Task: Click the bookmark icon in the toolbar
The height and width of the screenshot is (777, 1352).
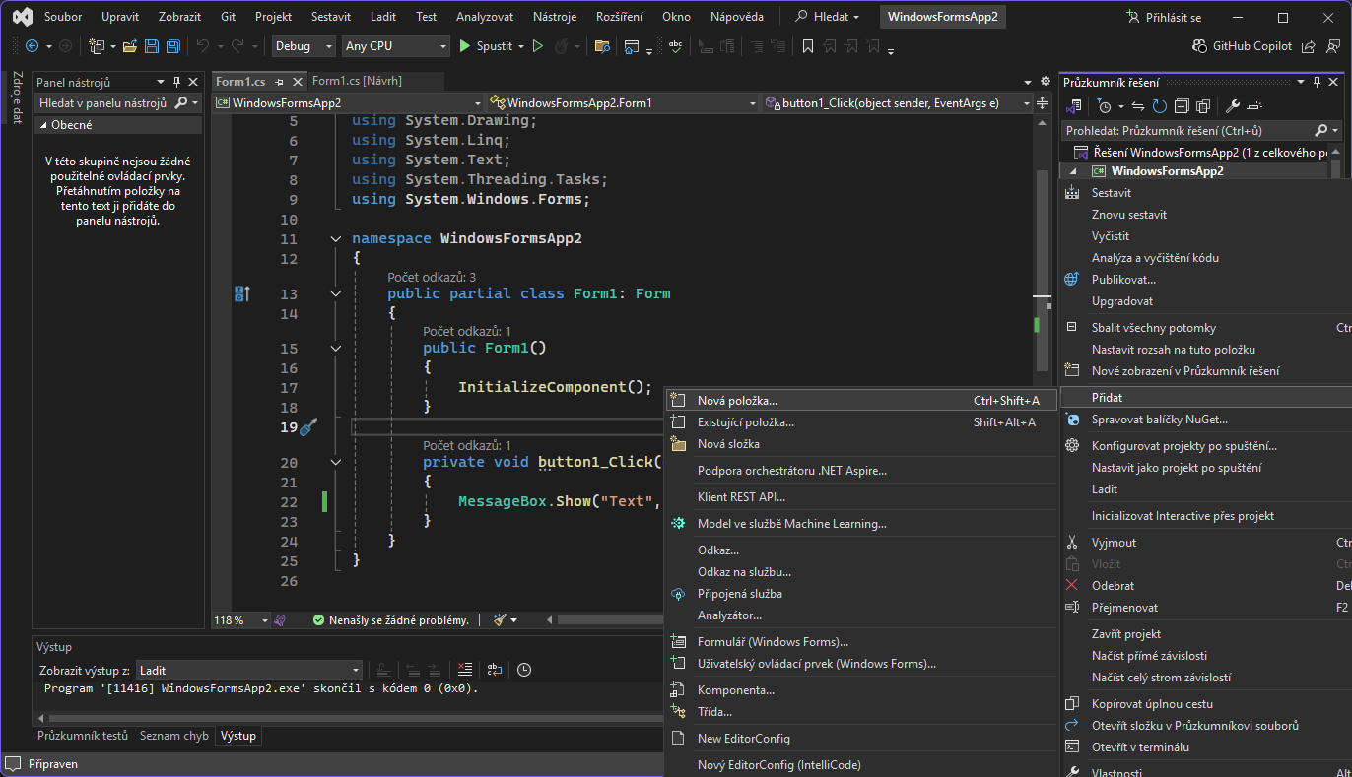Action: [x=808, y=46]
